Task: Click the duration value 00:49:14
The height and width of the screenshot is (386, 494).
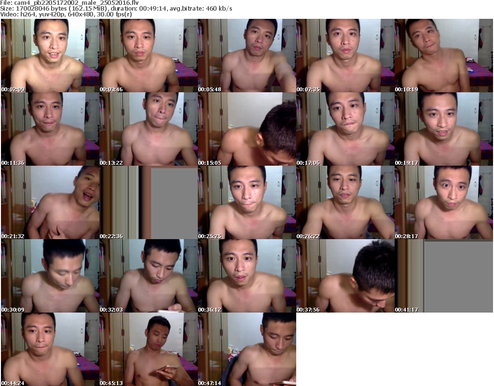Action: pos(152,9)
